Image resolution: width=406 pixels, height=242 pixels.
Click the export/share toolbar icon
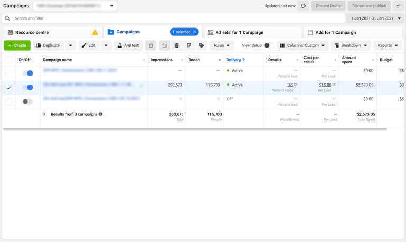(189, 45)
